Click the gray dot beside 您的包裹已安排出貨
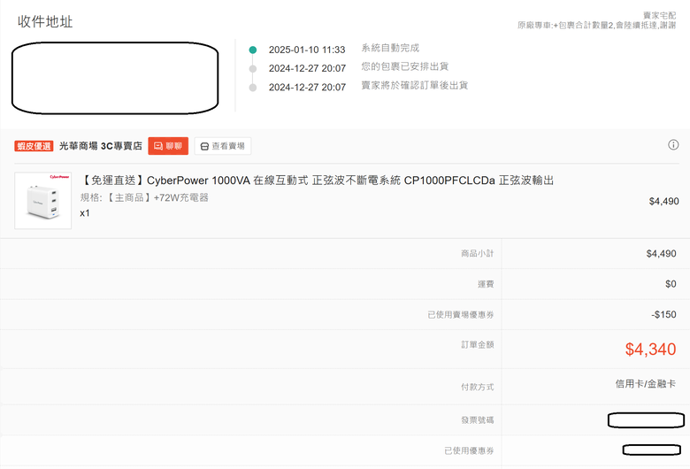This screenshot has height=469, width=690. point(253,69)
